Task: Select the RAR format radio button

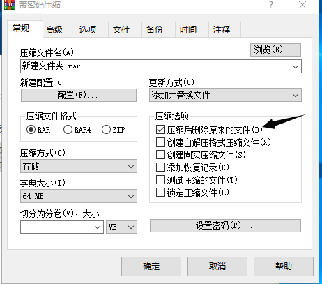Action: tap(31, 130)
